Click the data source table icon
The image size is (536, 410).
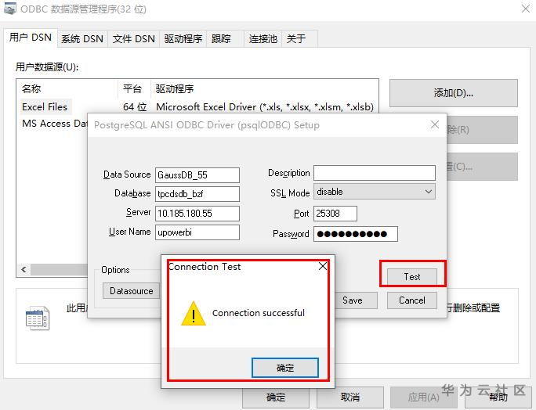(x=38, y=318)
